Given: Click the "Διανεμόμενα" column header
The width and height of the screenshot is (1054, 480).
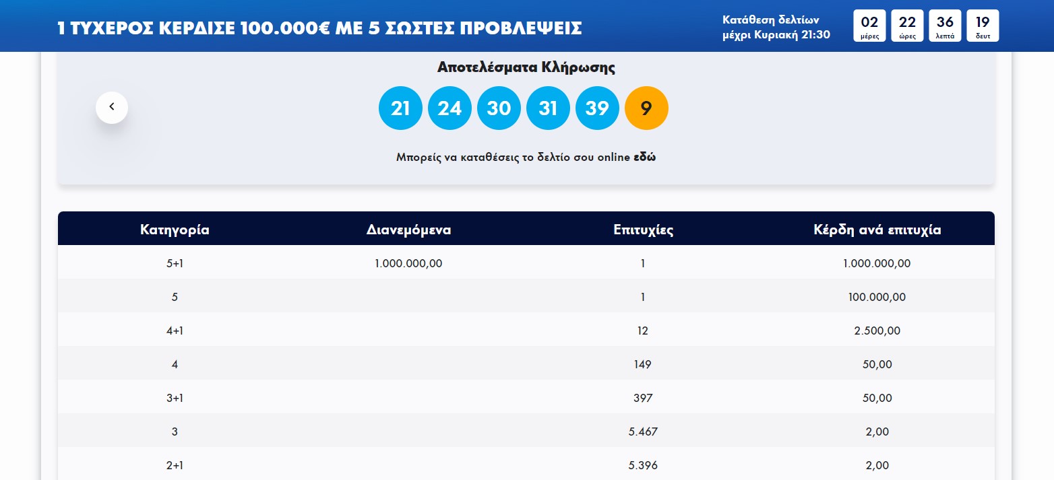Looking at the screenshot, I should click(408, 230).
